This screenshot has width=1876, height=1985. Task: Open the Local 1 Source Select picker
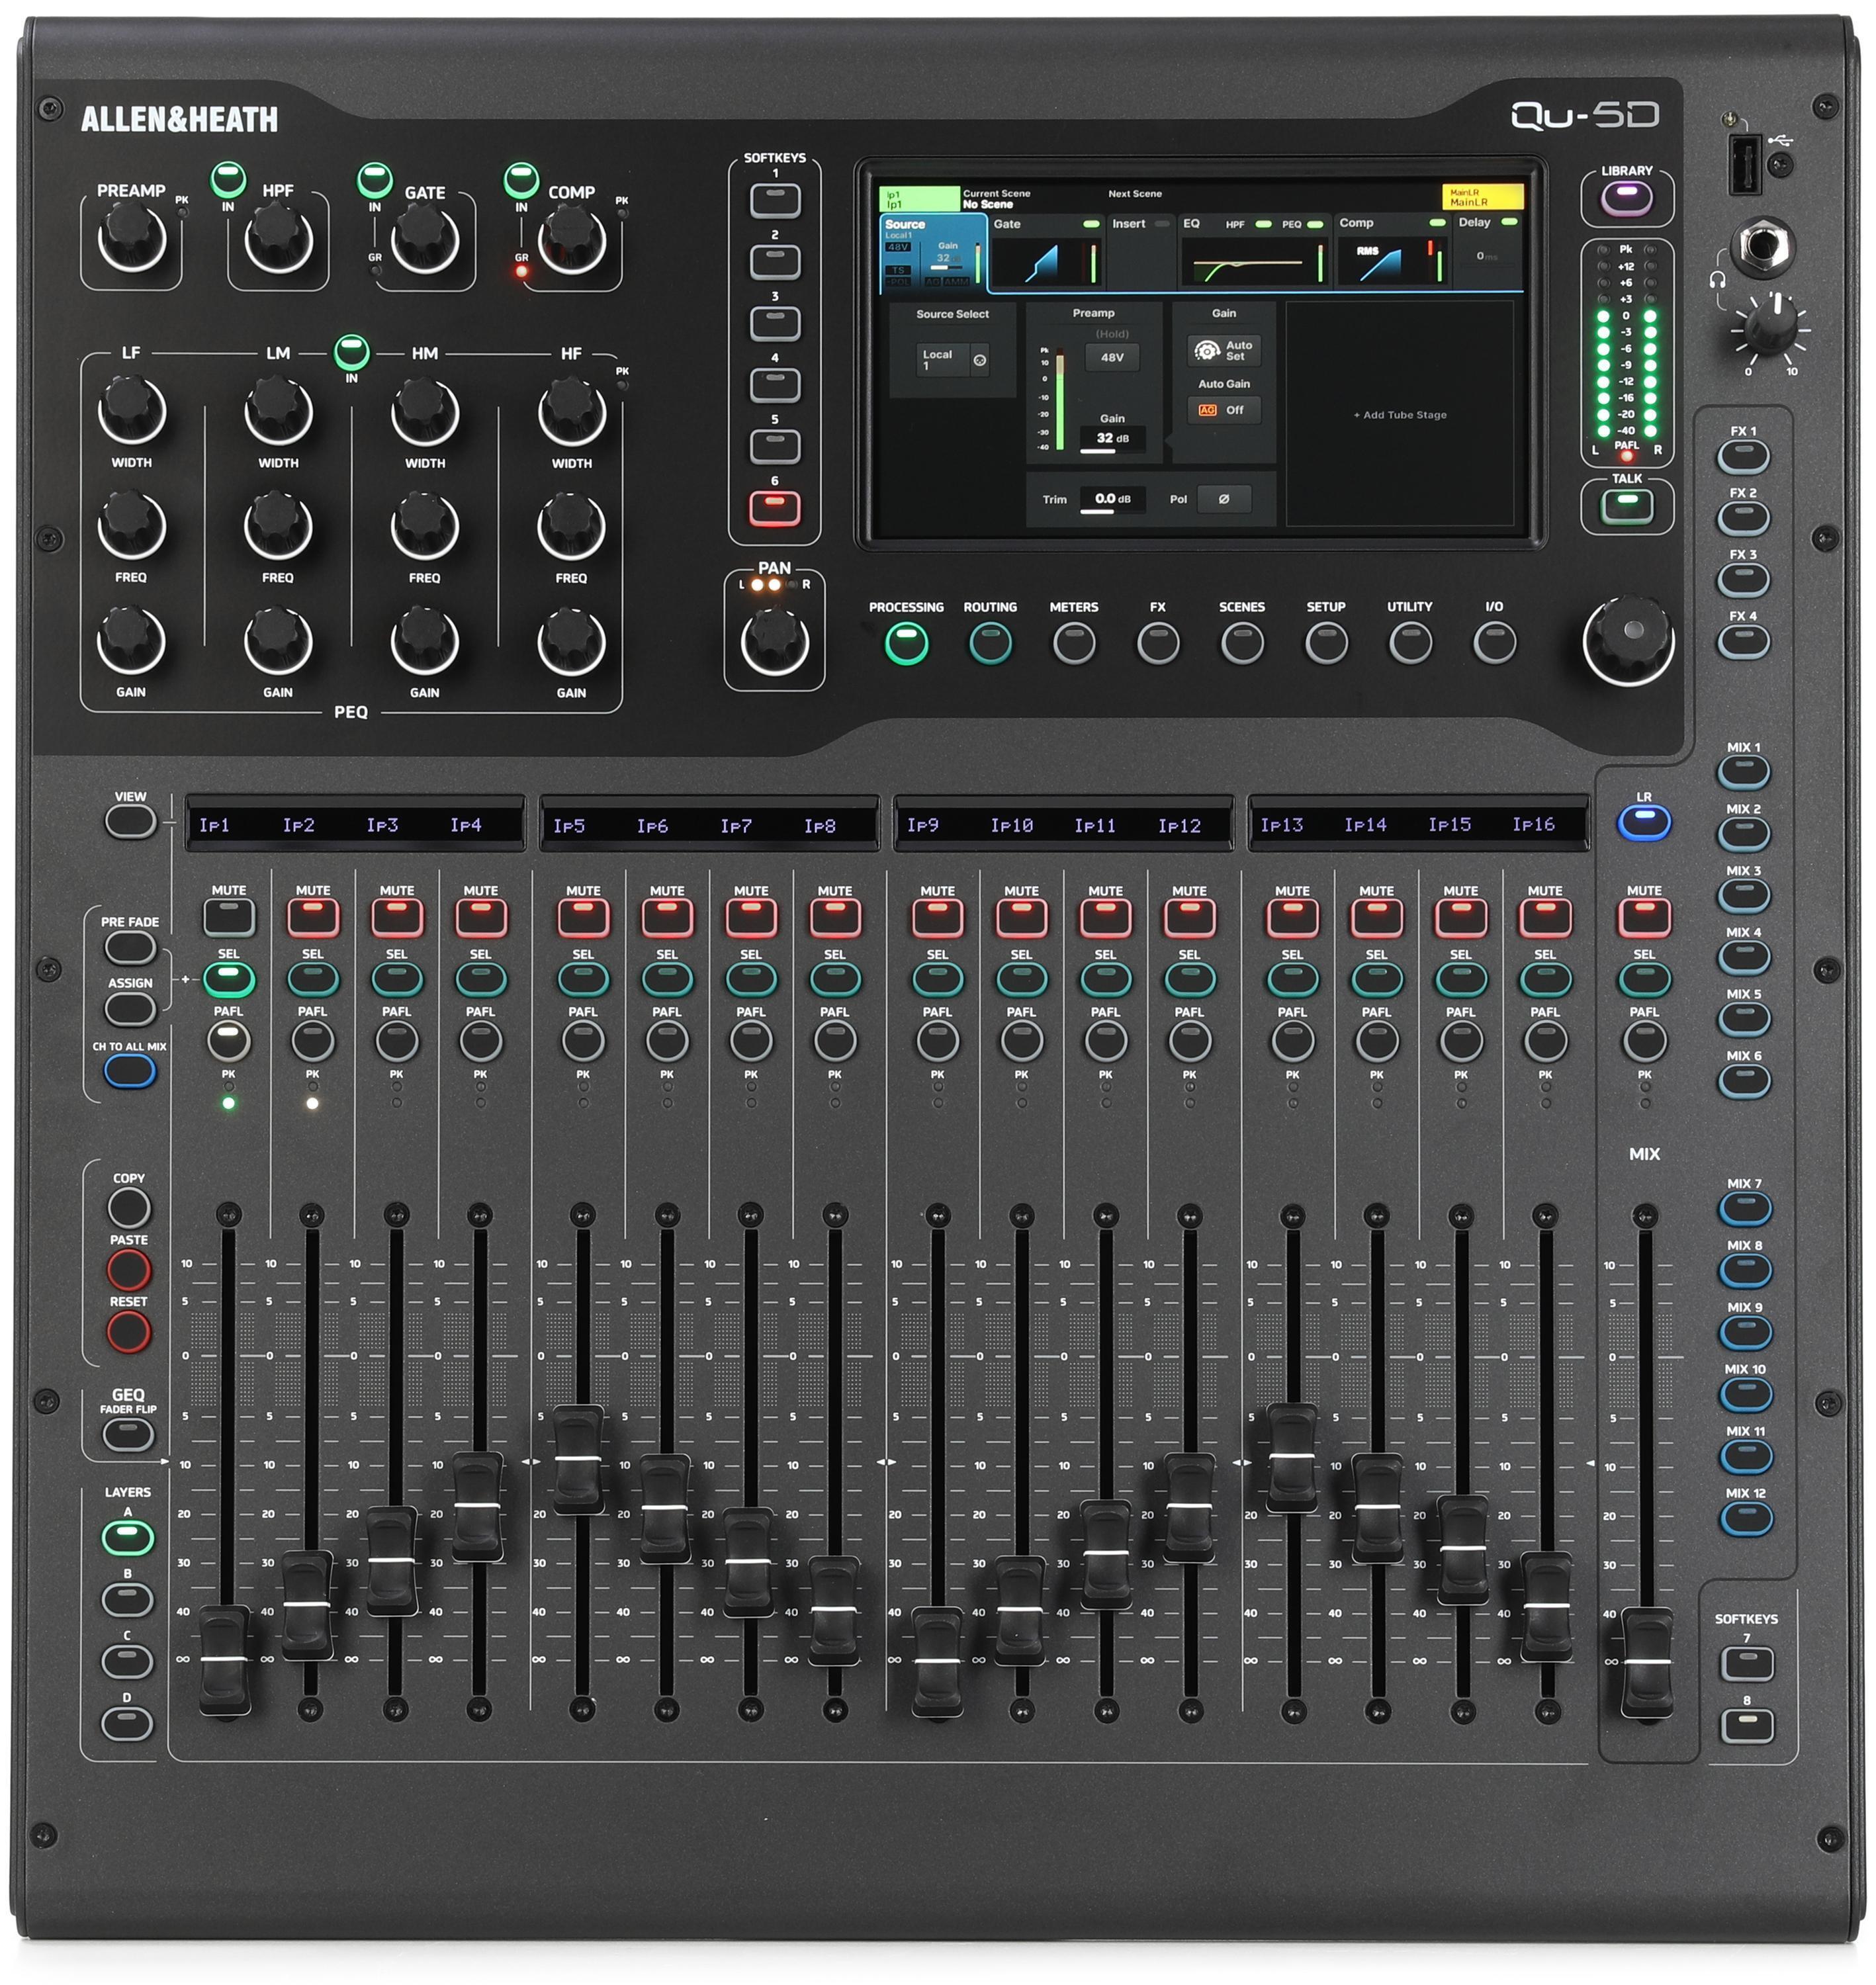pyautogui.click(x=953, y=359)
